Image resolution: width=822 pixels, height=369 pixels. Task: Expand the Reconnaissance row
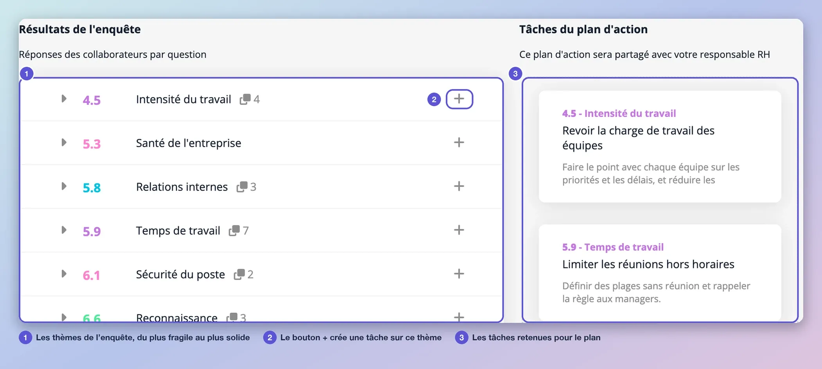pyautogui.click(x=64, y=317)
